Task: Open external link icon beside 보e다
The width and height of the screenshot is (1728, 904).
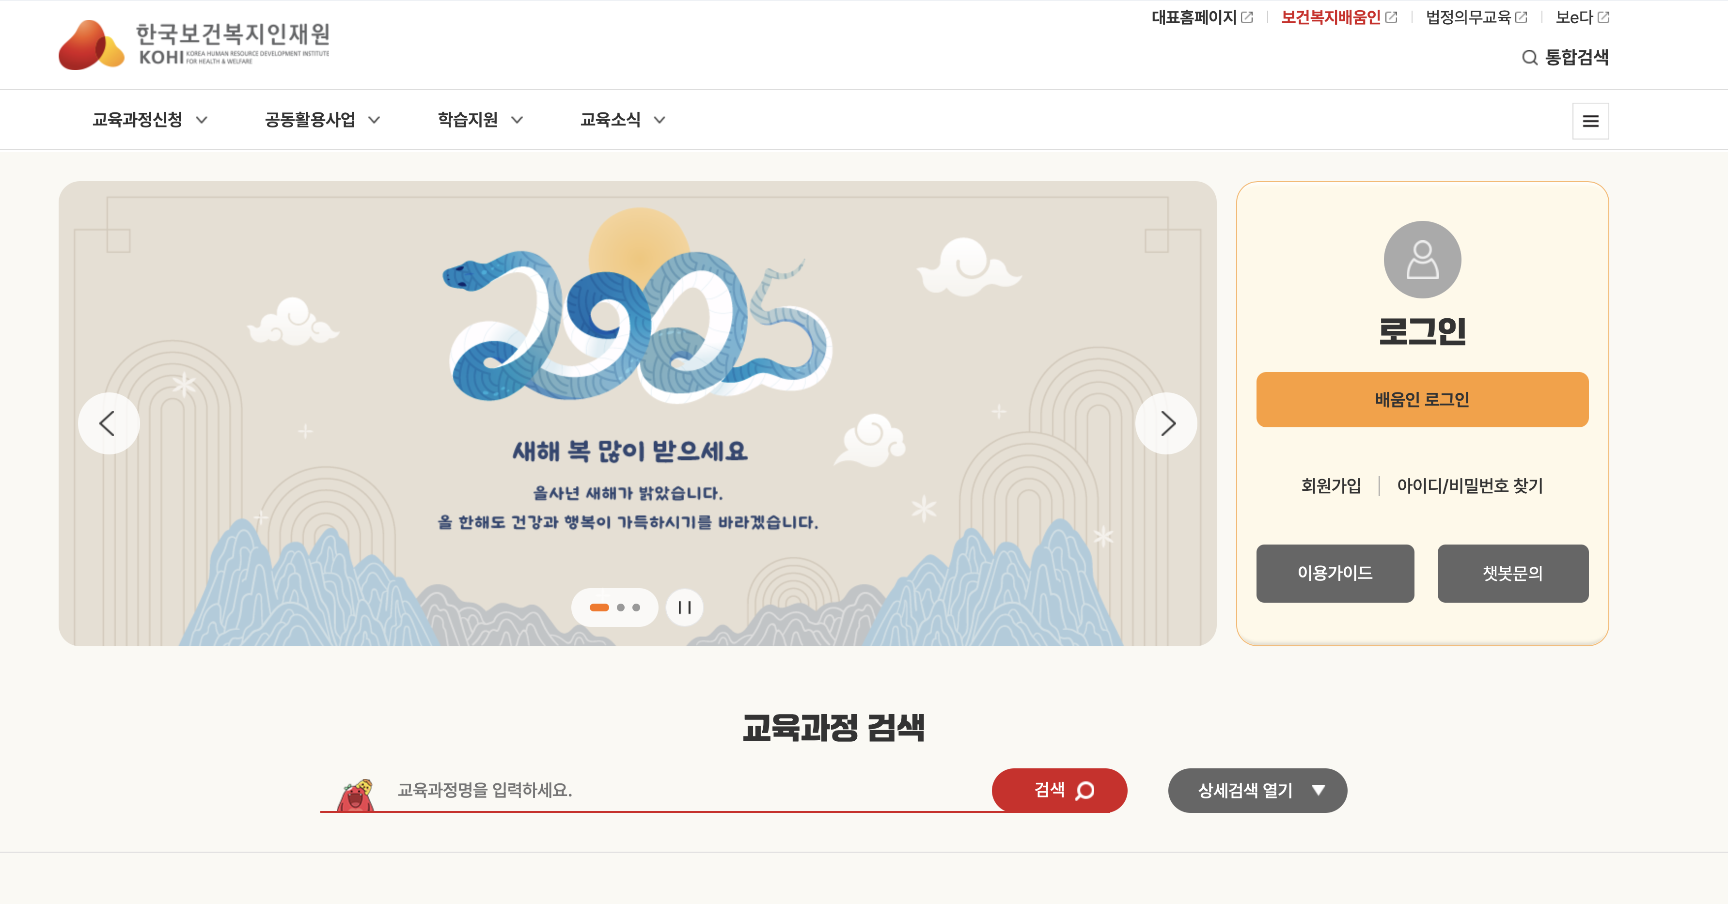Action: (x=1603, y=17)
